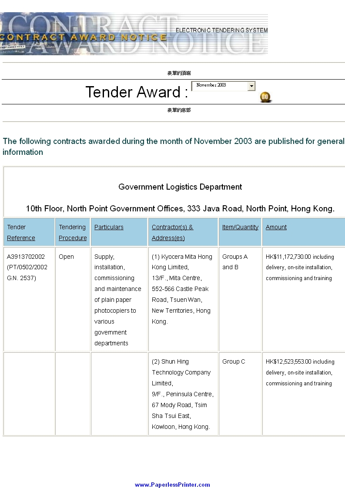This screenshot has height=488, width=345.
Task: Click the contracts awarded during November 2003 sentence
Action: (174, 147)
